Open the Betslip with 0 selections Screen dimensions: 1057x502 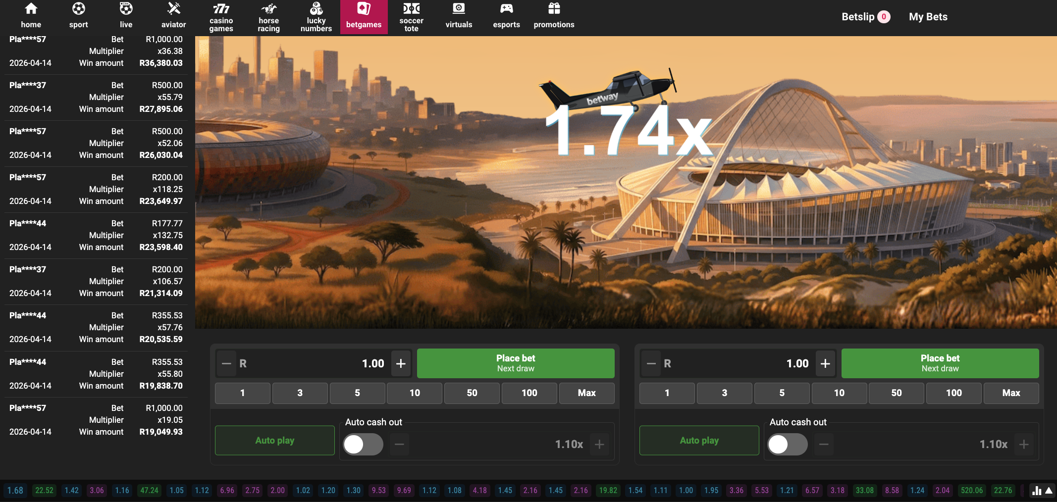point(866,17)
